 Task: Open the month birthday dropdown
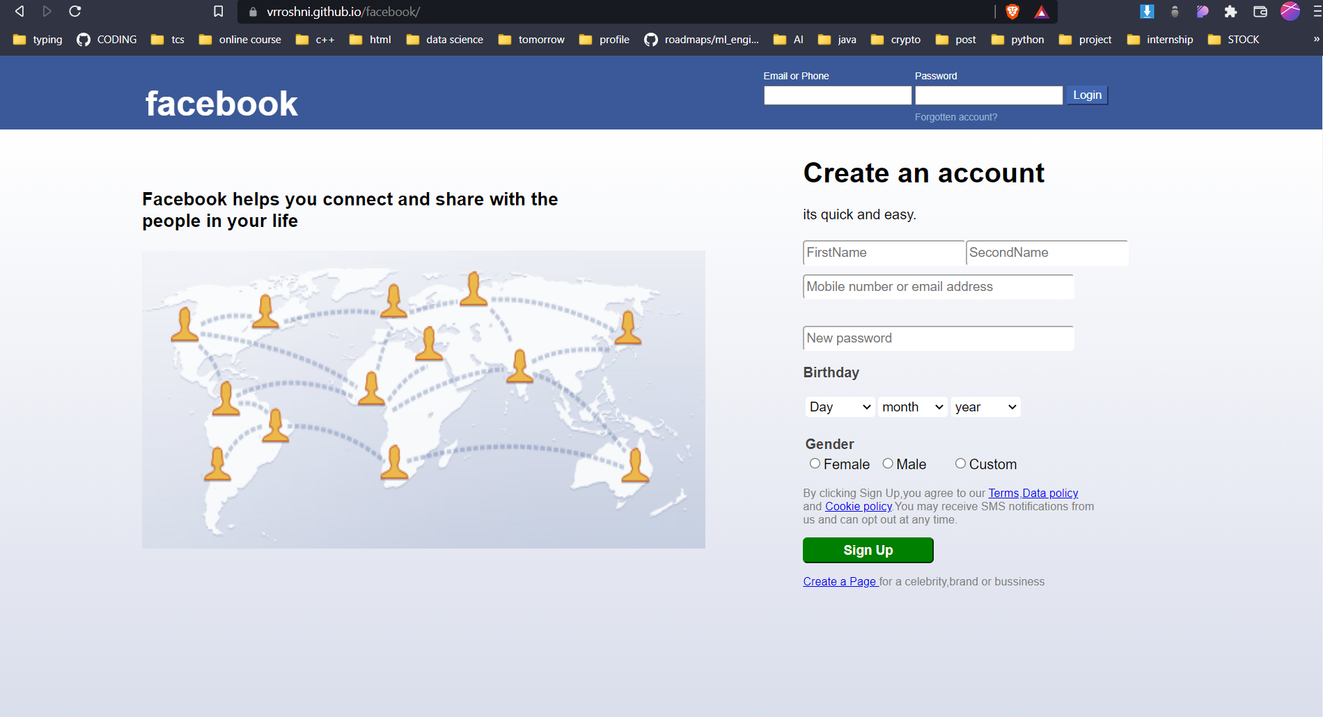(912, 407)
